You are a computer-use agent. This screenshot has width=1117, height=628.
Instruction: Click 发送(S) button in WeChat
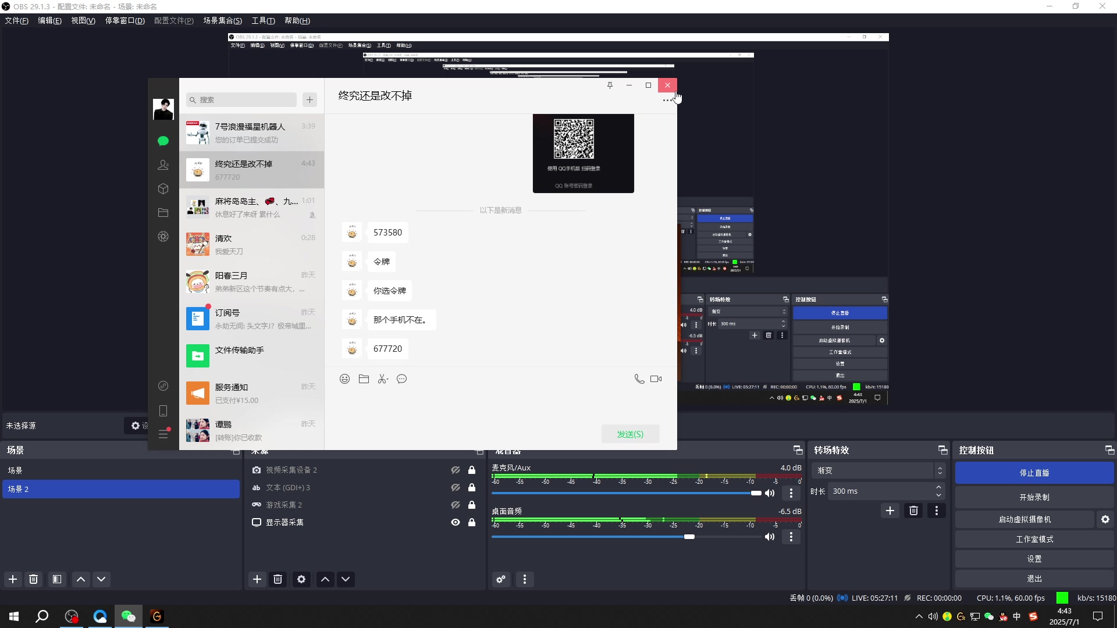tap(630, 434)
